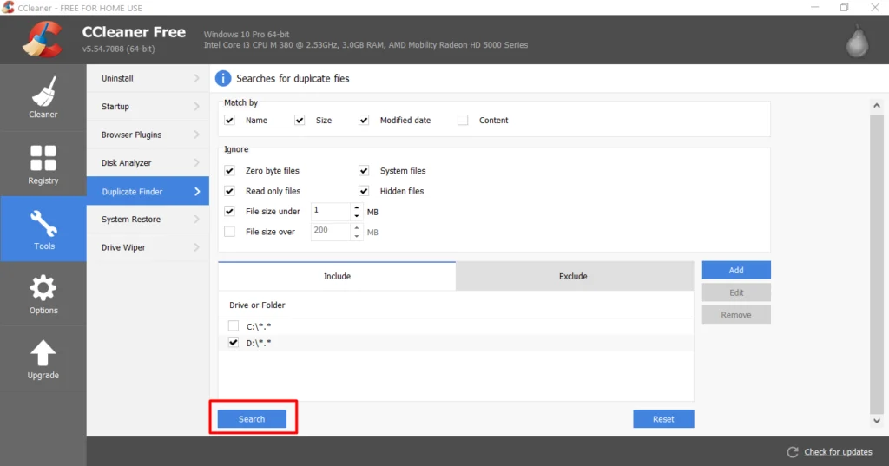
Task: Uncheck File size under option
Action: (x=229, y=212)
